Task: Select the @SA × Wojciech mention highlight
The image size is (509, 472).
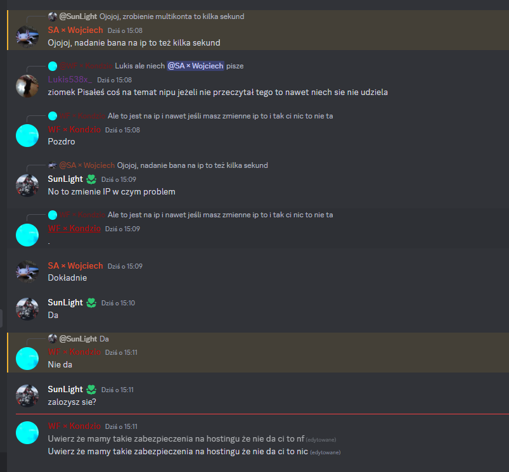Action: [x=195, y=66]
